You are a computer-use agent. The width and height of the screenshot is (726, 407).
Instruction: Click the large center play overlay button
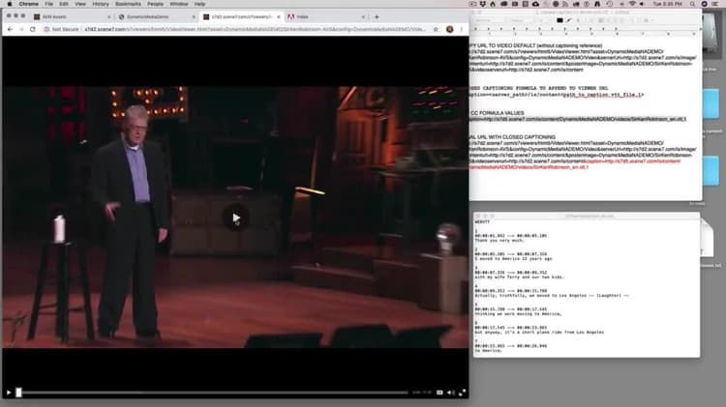236,218
